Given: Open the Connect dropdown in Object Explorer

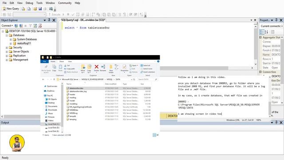Looking at the screenshot, I should [7, 26].
